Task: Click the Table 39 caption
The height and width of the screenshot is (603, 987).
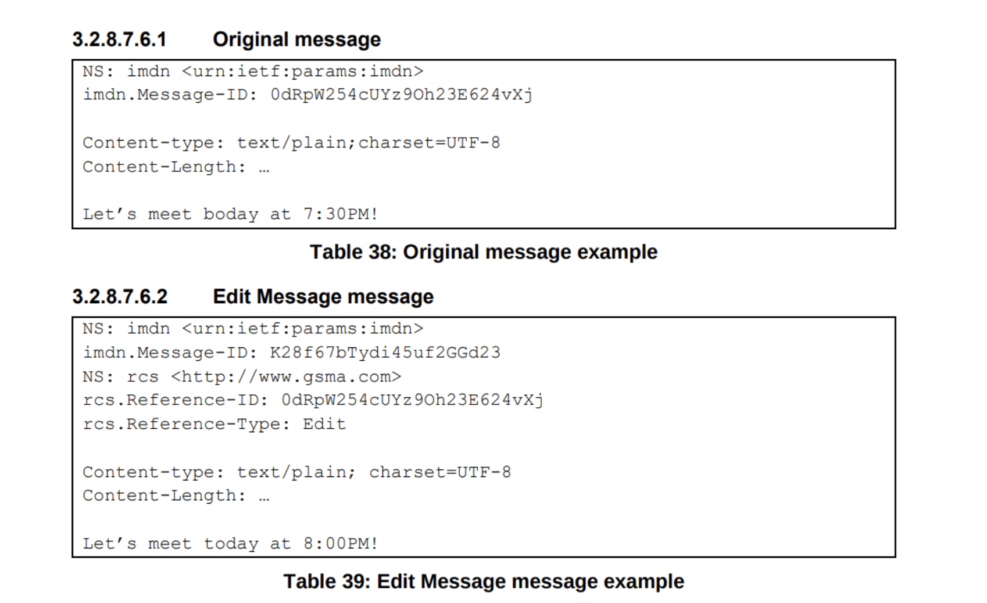Action: [483, 582]
